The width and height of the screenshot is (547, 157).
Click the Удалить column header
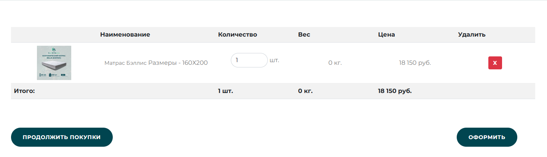point(472,35)
